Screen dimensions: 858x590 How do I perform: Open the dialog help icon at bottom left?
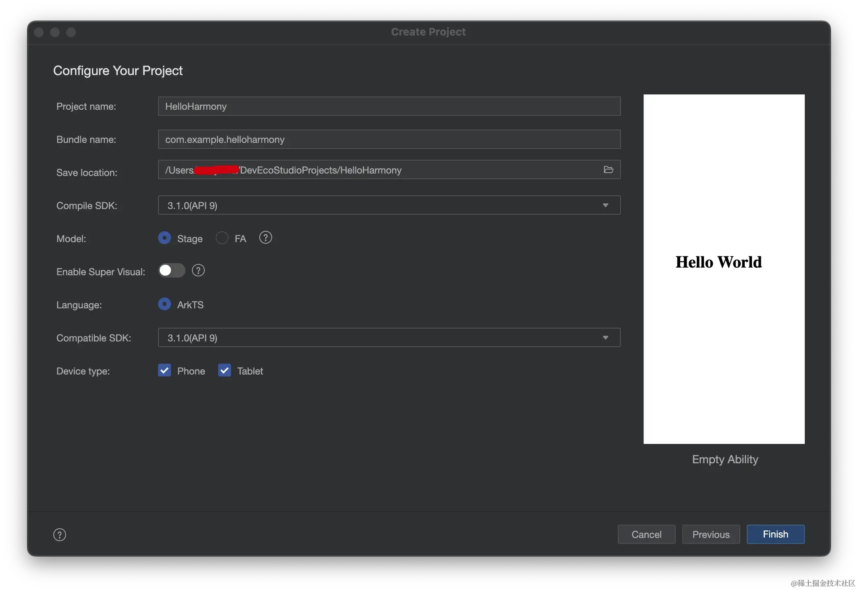(60, 535)
